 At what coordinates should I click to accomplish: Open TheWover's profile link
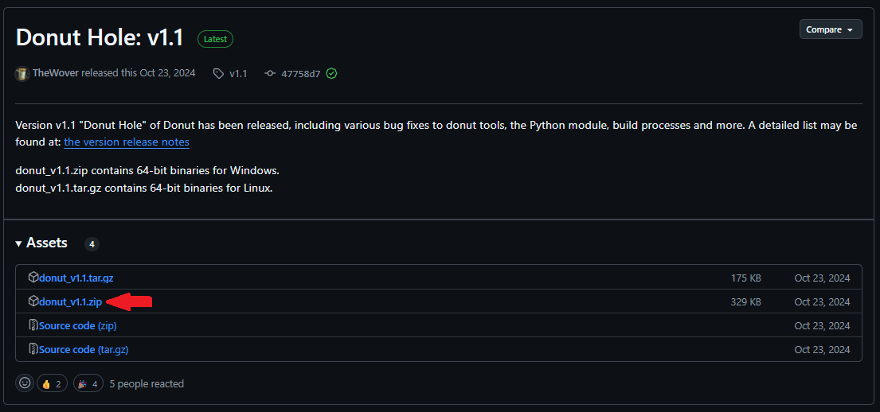pos(56,73)
